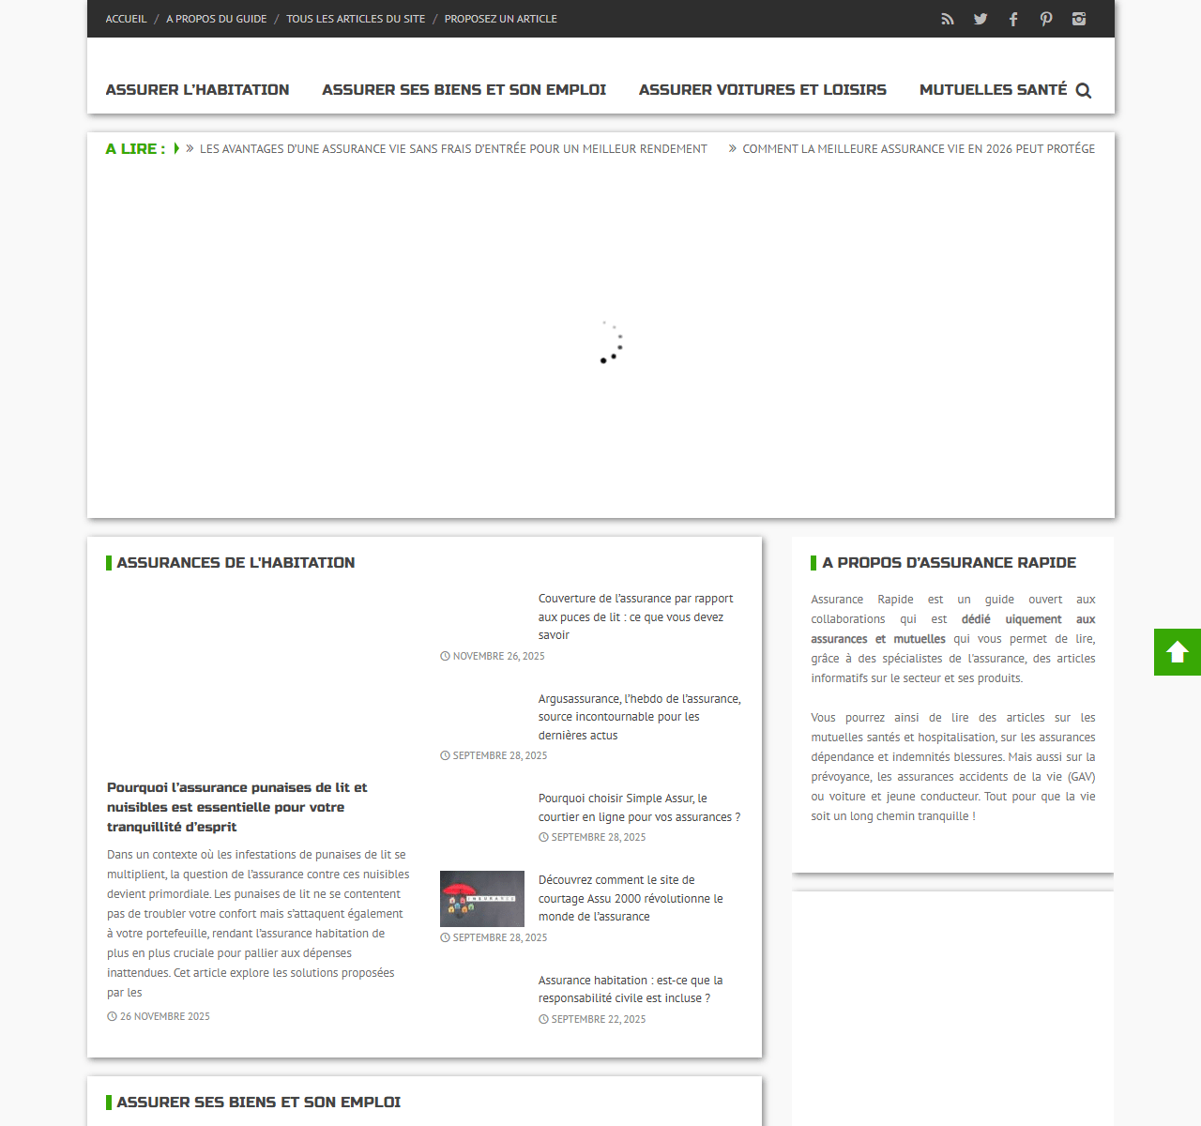
Task: Click the A propos du guide link
Action: click(216, 19)
